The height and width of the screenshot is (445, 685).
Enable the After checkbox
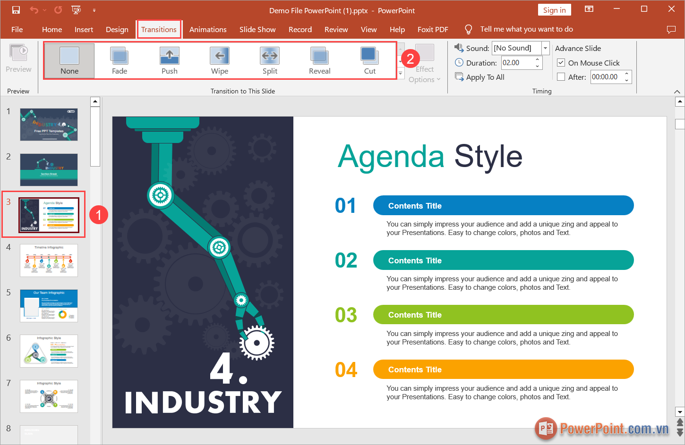click(x=561, y=76)
